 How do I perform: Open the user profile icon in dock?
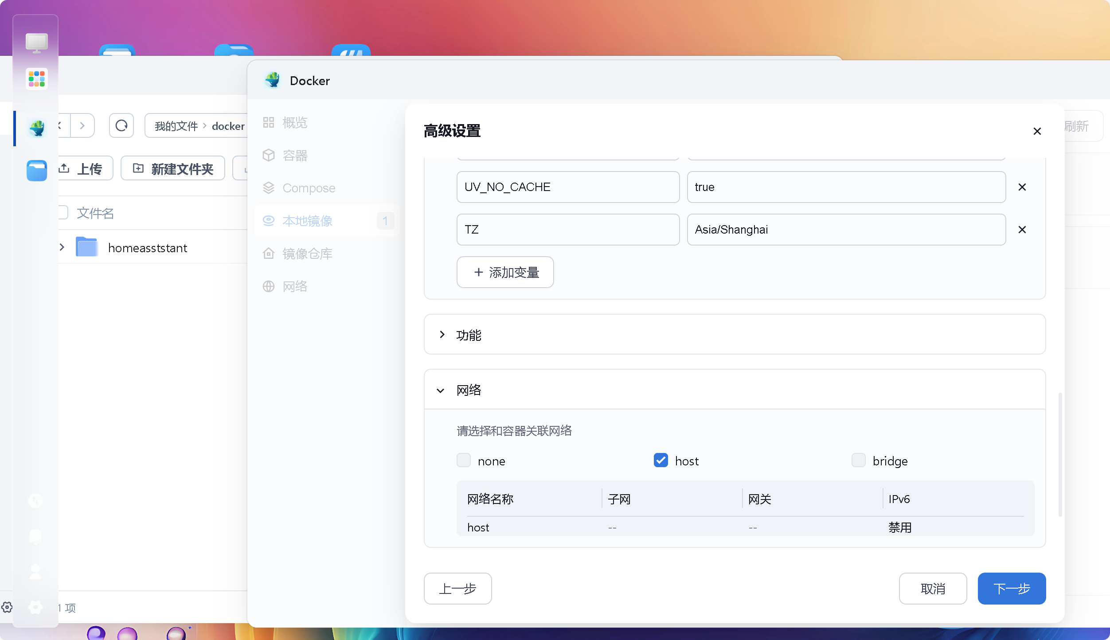pos(35,571)
